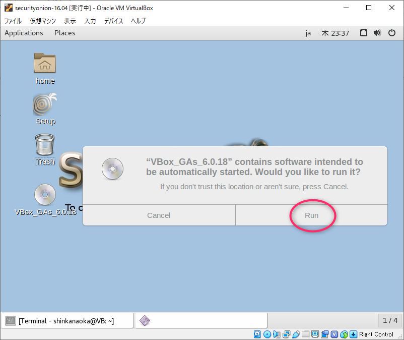Image resolution: width=404 pixels, height=340 pixels.
Task: Click the USB devices status icon
Action: (x=296, y=334)
